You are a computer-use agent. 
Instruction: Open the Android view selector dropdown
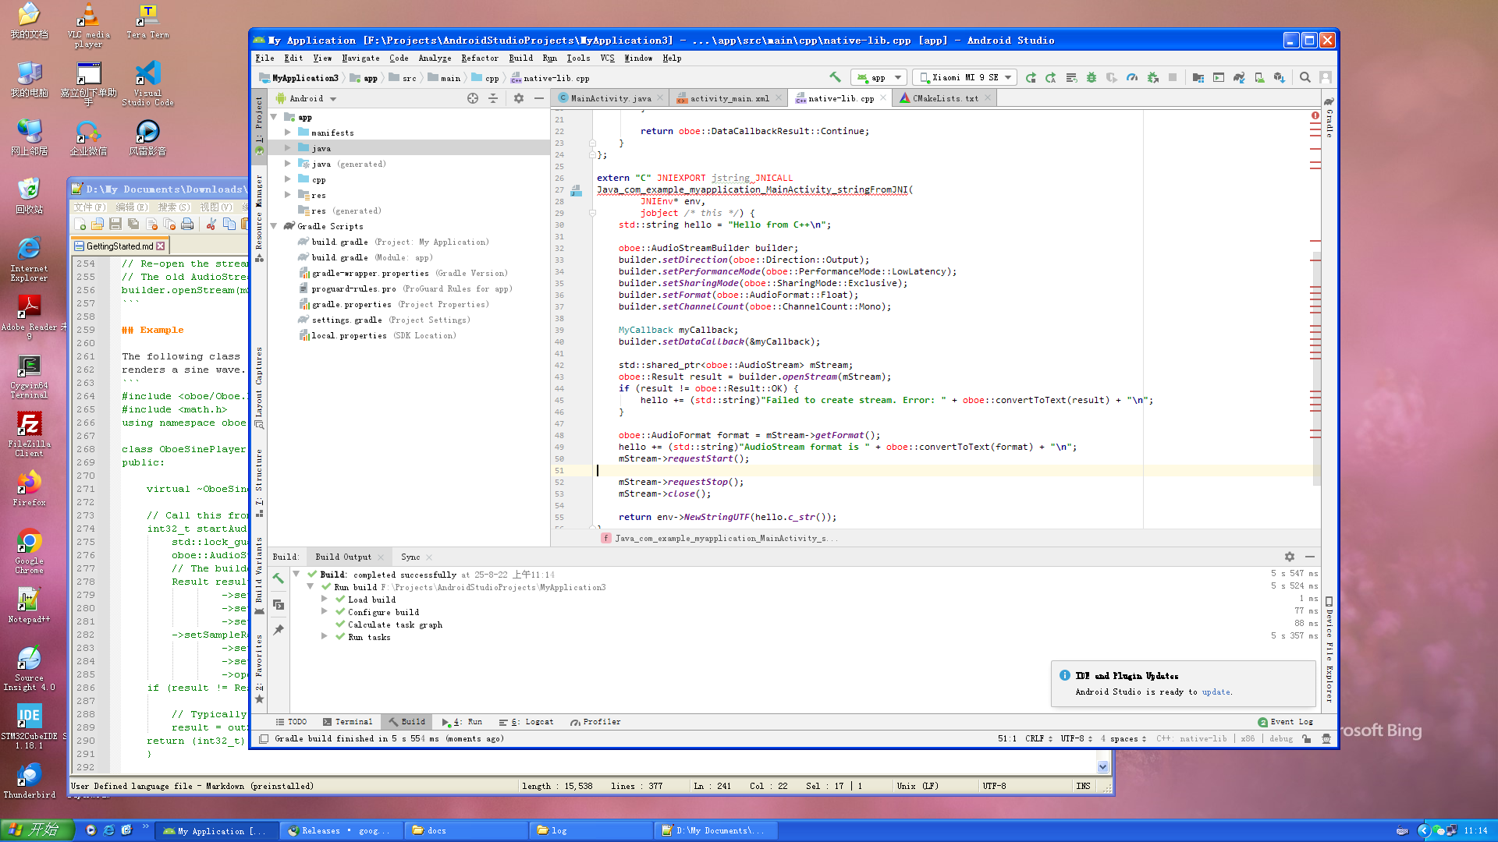click(x=306, y=98)
